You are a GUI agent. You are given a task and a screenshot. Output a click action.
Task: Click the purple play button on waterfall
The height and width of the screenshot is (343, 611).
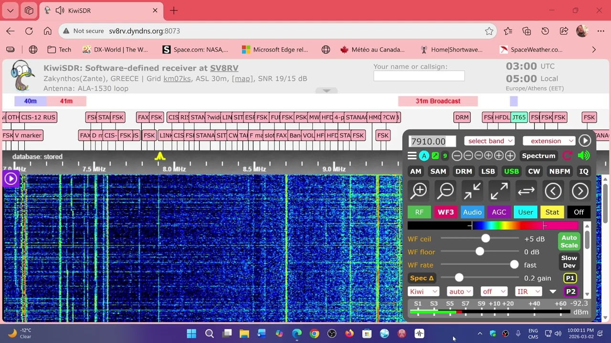tap(11, 179)
